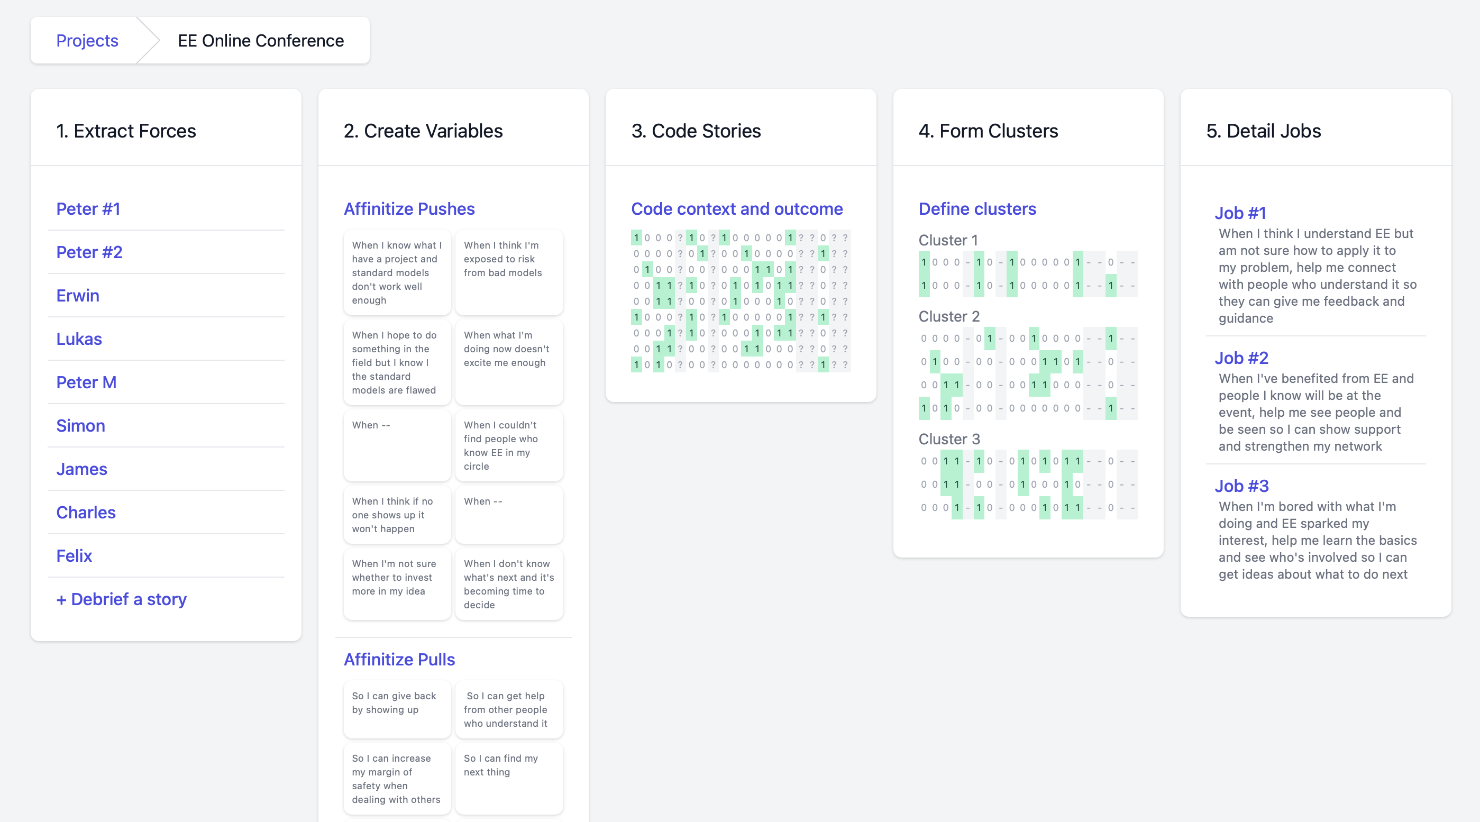The image size is (1480, 822).
Task: Open Simon's story
Action: [x=80, y=426]
